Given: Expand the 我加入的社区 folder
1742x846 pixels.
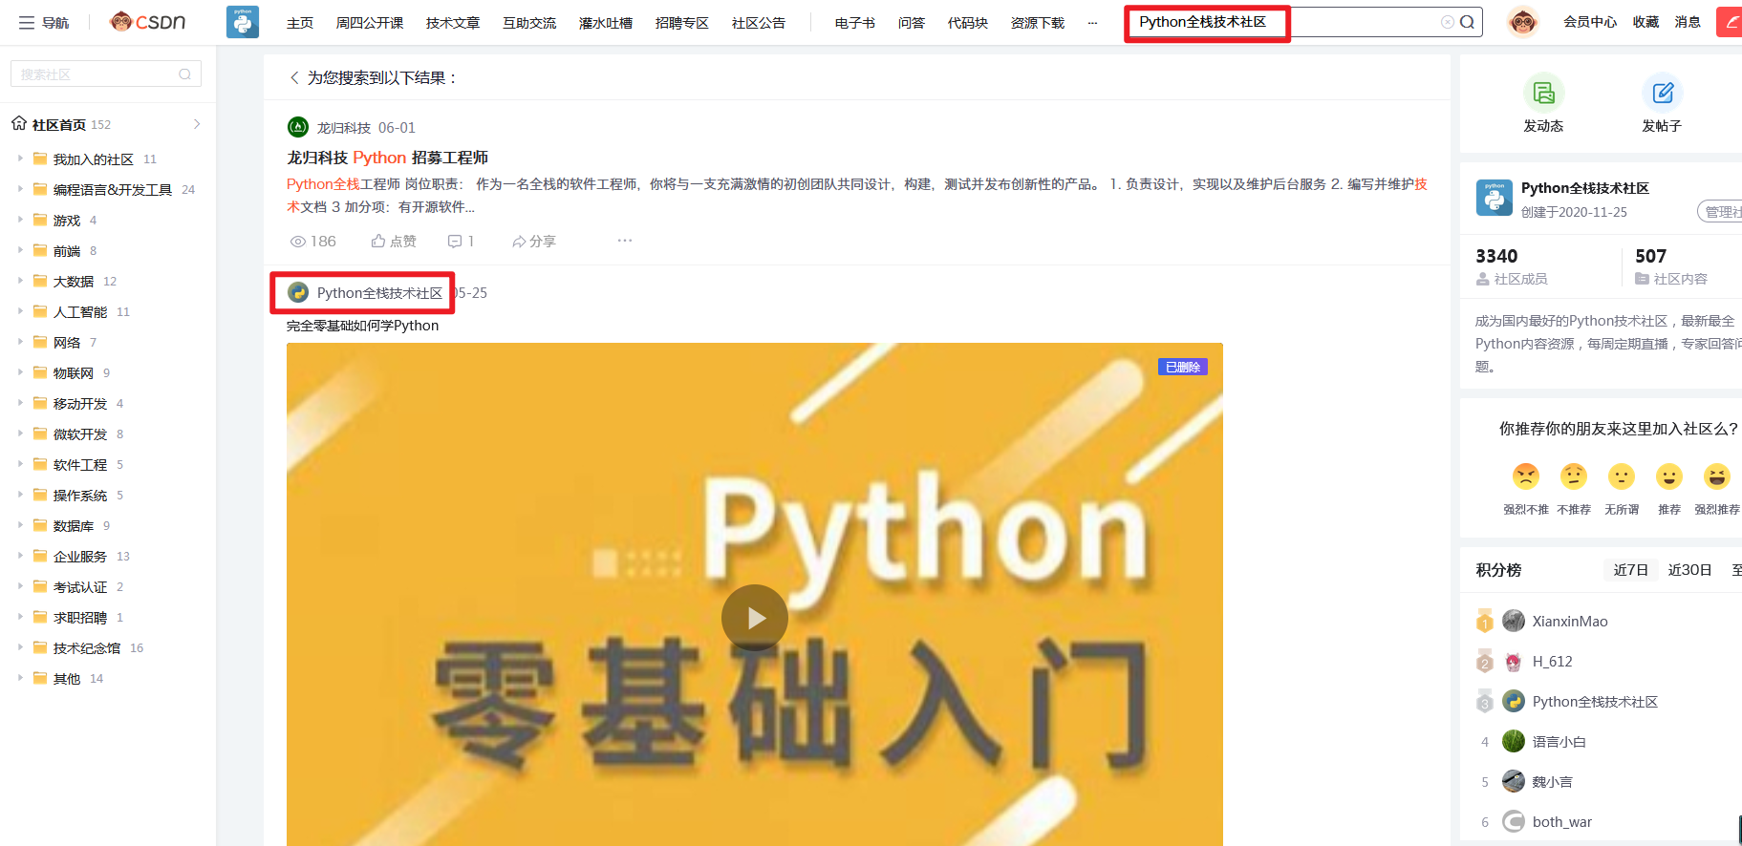Looking at the screenshot, I should point(20,159).
